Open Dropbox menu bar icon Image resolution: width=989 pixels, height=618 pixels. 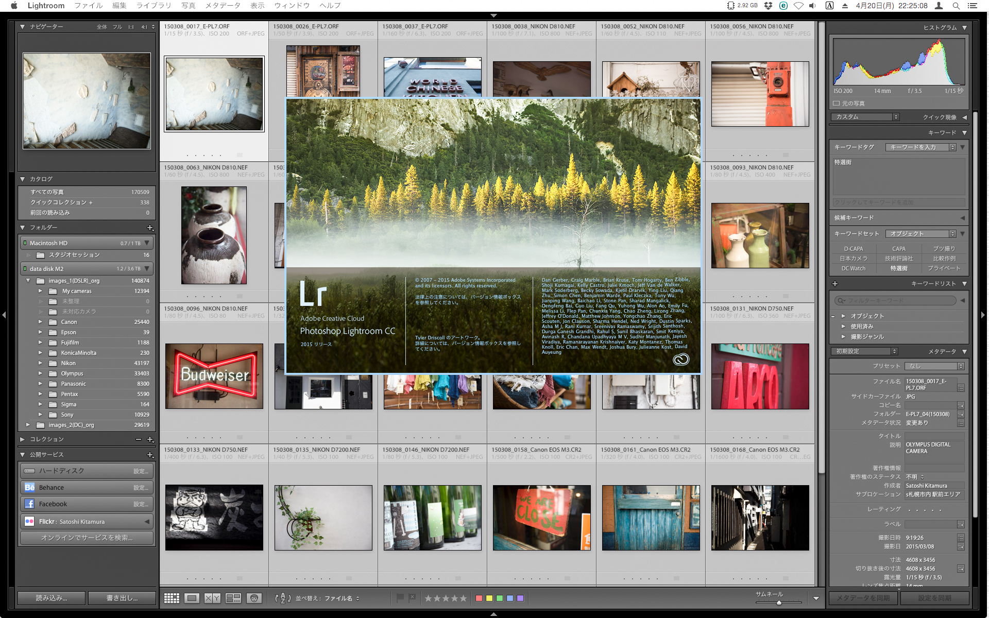[768, 6]
